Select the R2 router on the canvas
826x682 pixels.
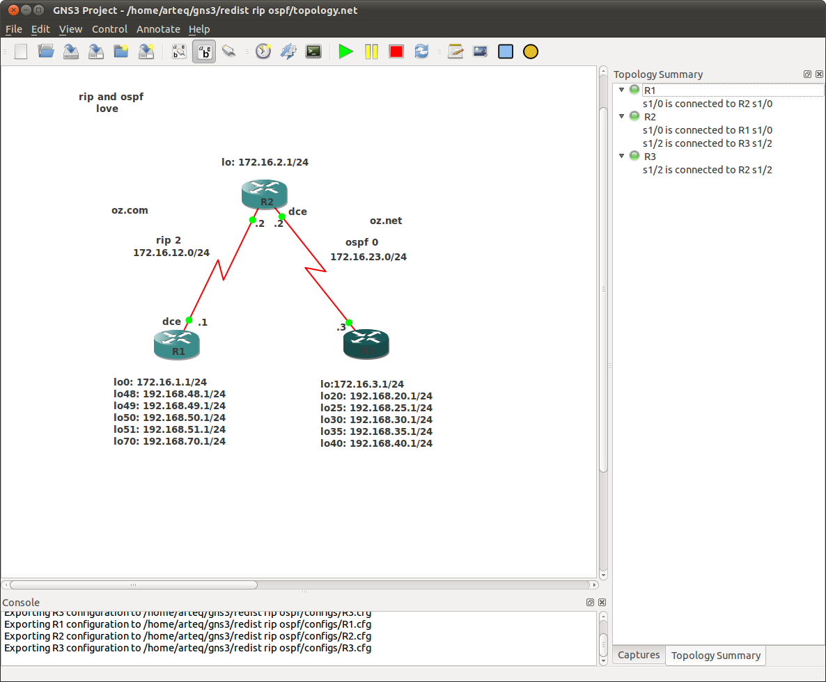265,194
